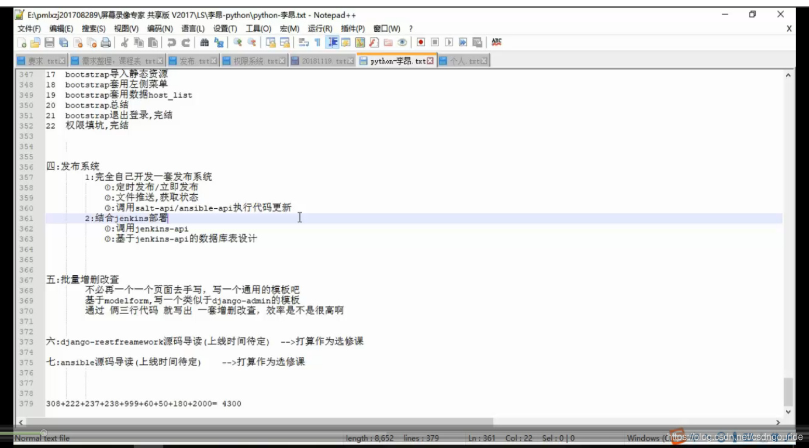The height and width of the screenshot is (448, 809).
Task: Open the 运行(R) menu
Action: click(x=320, y=29)
